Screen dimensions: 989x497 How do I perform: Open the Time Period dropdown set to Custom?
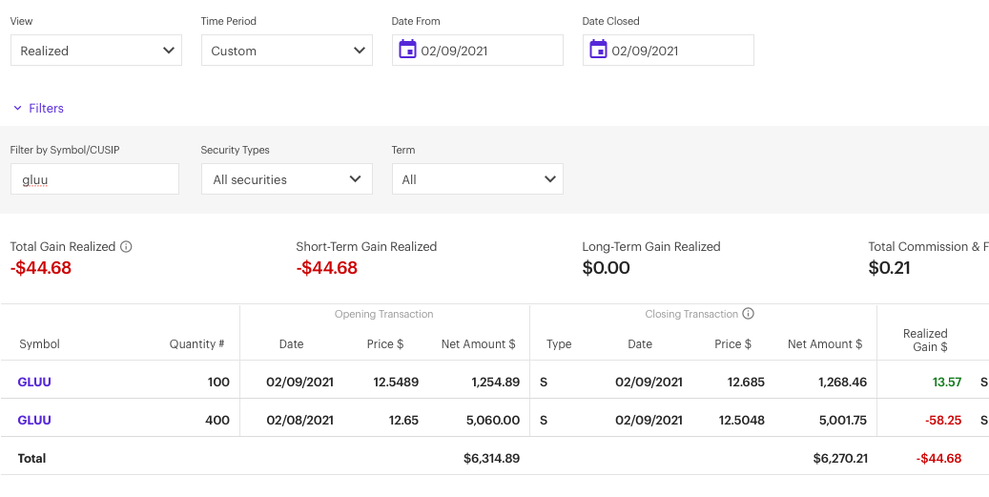[x=286, y=51]
